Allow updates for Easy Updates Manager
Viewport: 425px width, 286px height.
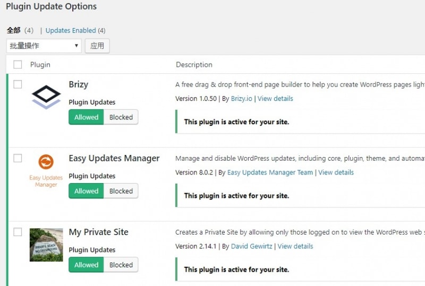(x=86, y=191)
